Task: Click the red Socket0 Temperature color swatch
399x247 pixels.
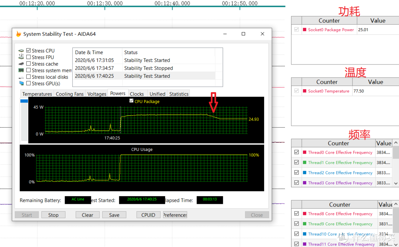Action: pos(304,91)
